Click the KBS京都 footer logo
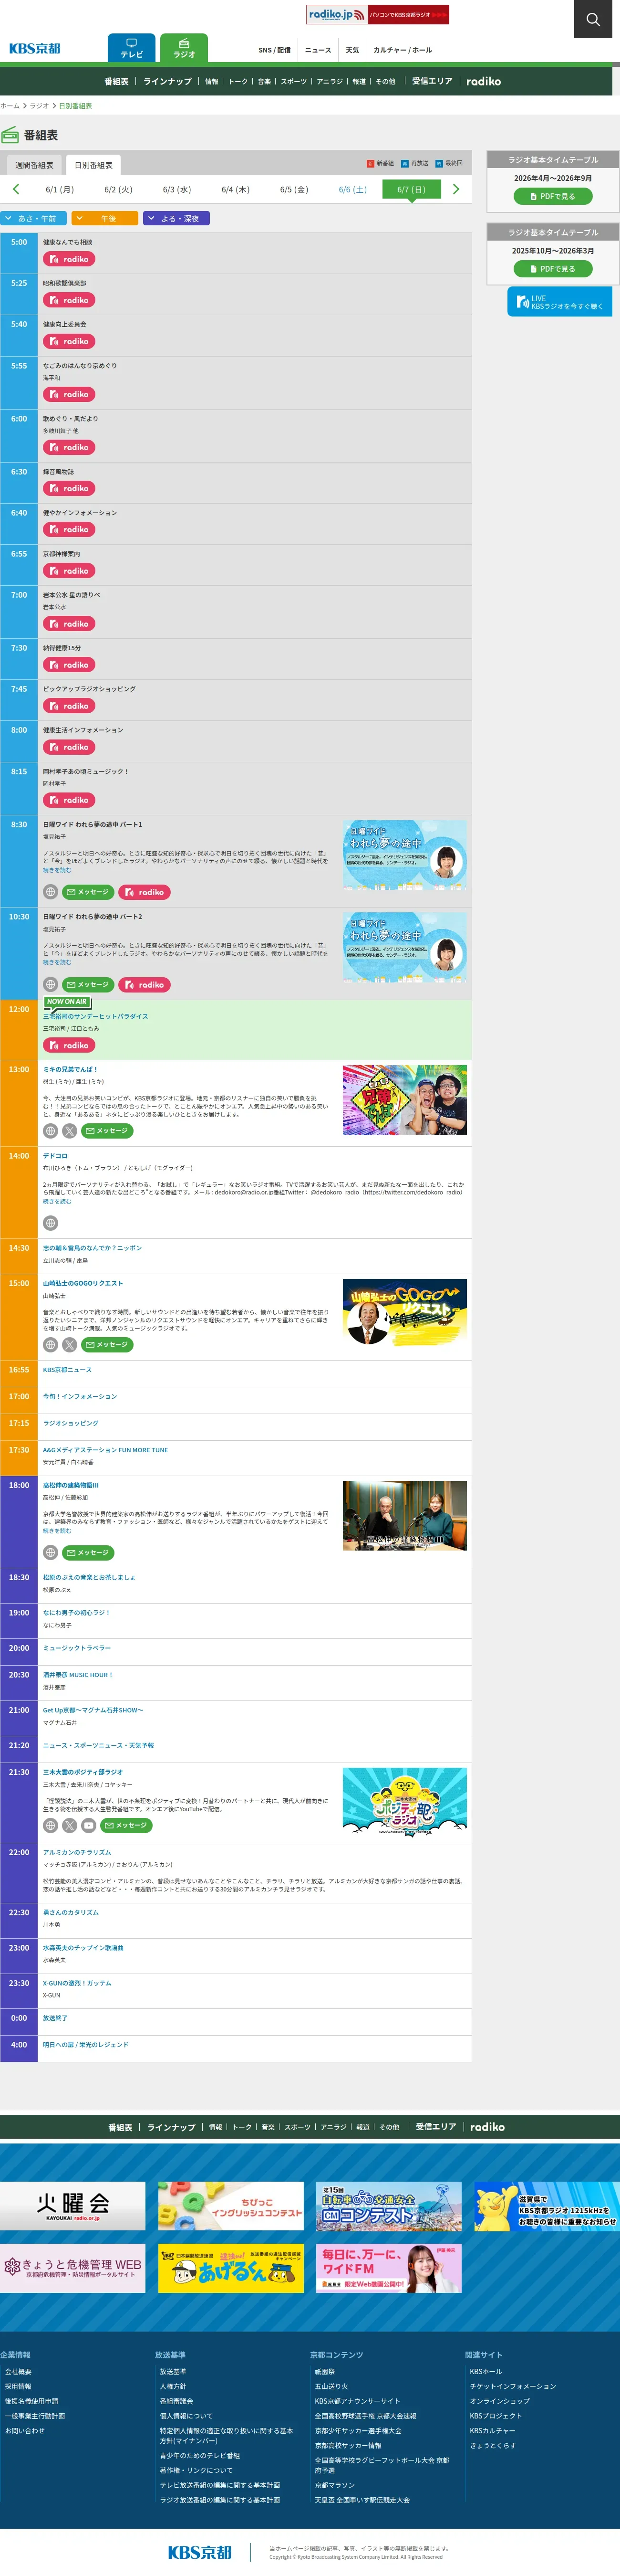Screen dimensions: 620x2576 200,2551
